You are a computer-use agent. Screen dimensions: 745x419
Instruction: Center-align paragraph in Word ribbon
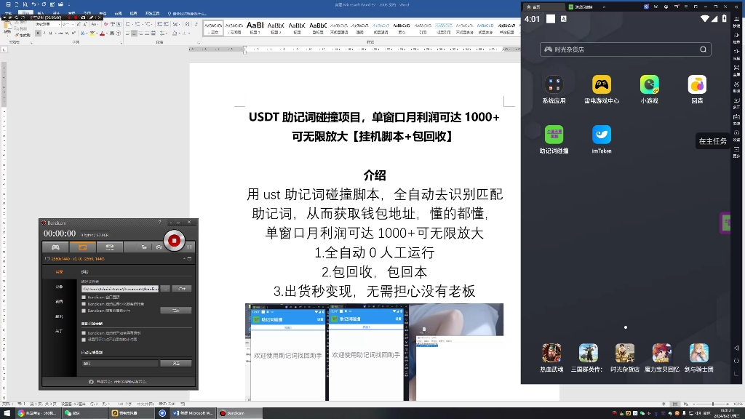(x=134, y=33)
